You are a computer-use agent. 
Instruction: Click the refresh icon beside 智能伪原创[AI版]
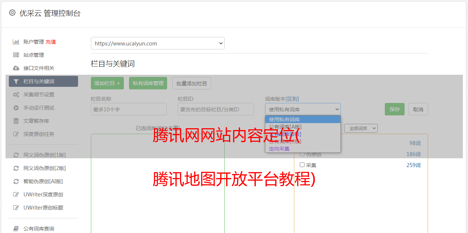[16, 181]
